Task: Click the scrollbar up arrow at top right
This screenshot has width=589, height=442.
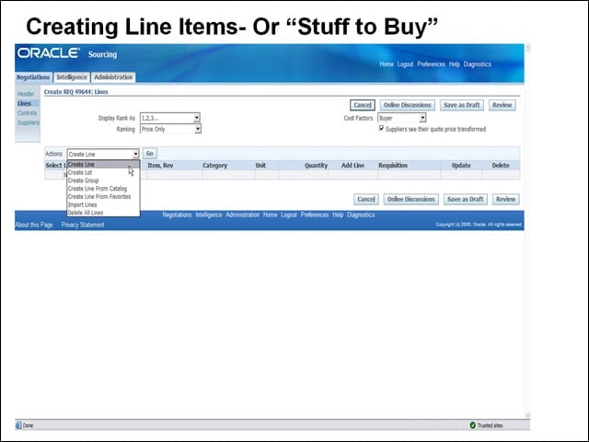Action: (527, 48)
